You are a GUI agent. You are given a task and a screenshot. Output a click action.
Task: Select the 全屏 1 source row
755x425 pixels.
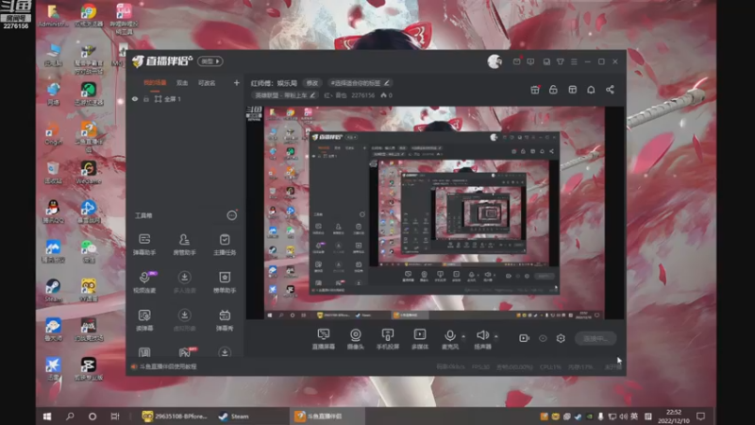tap(185, 99)
